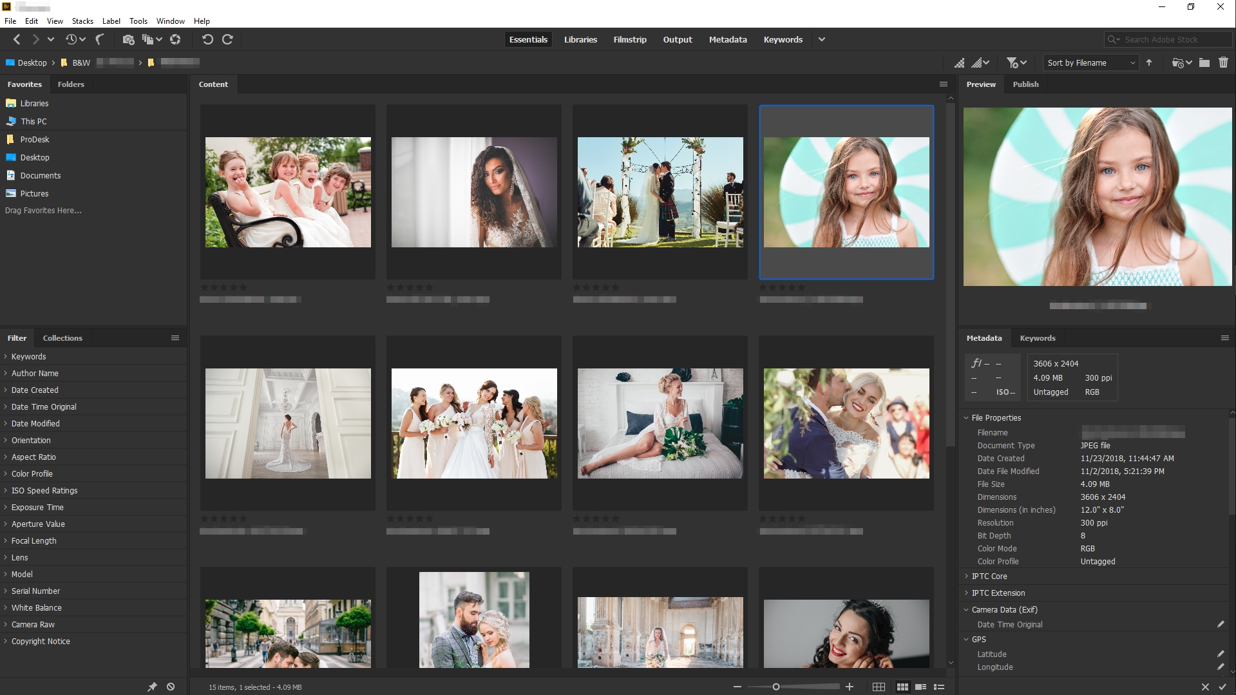Create a new folder in current location
Viewport: 1236px width, 695px height.
[1205, 62]
